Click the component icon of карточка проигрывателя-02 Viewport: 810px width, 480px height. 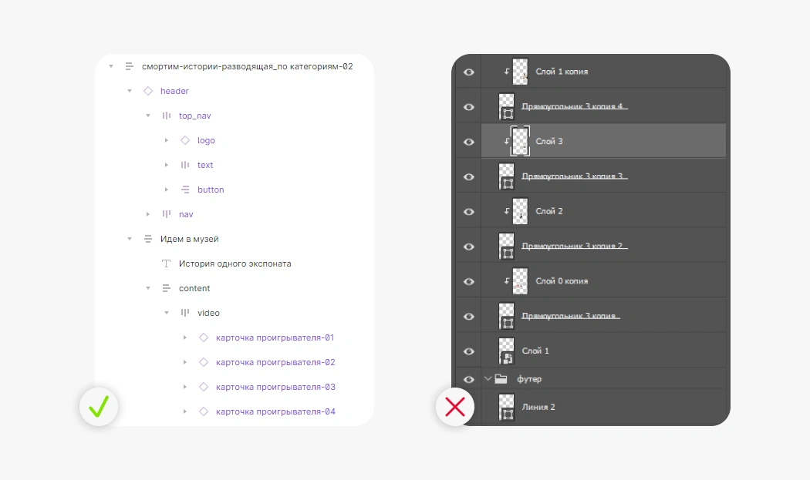pyautogui.click(x=204, y=362)
